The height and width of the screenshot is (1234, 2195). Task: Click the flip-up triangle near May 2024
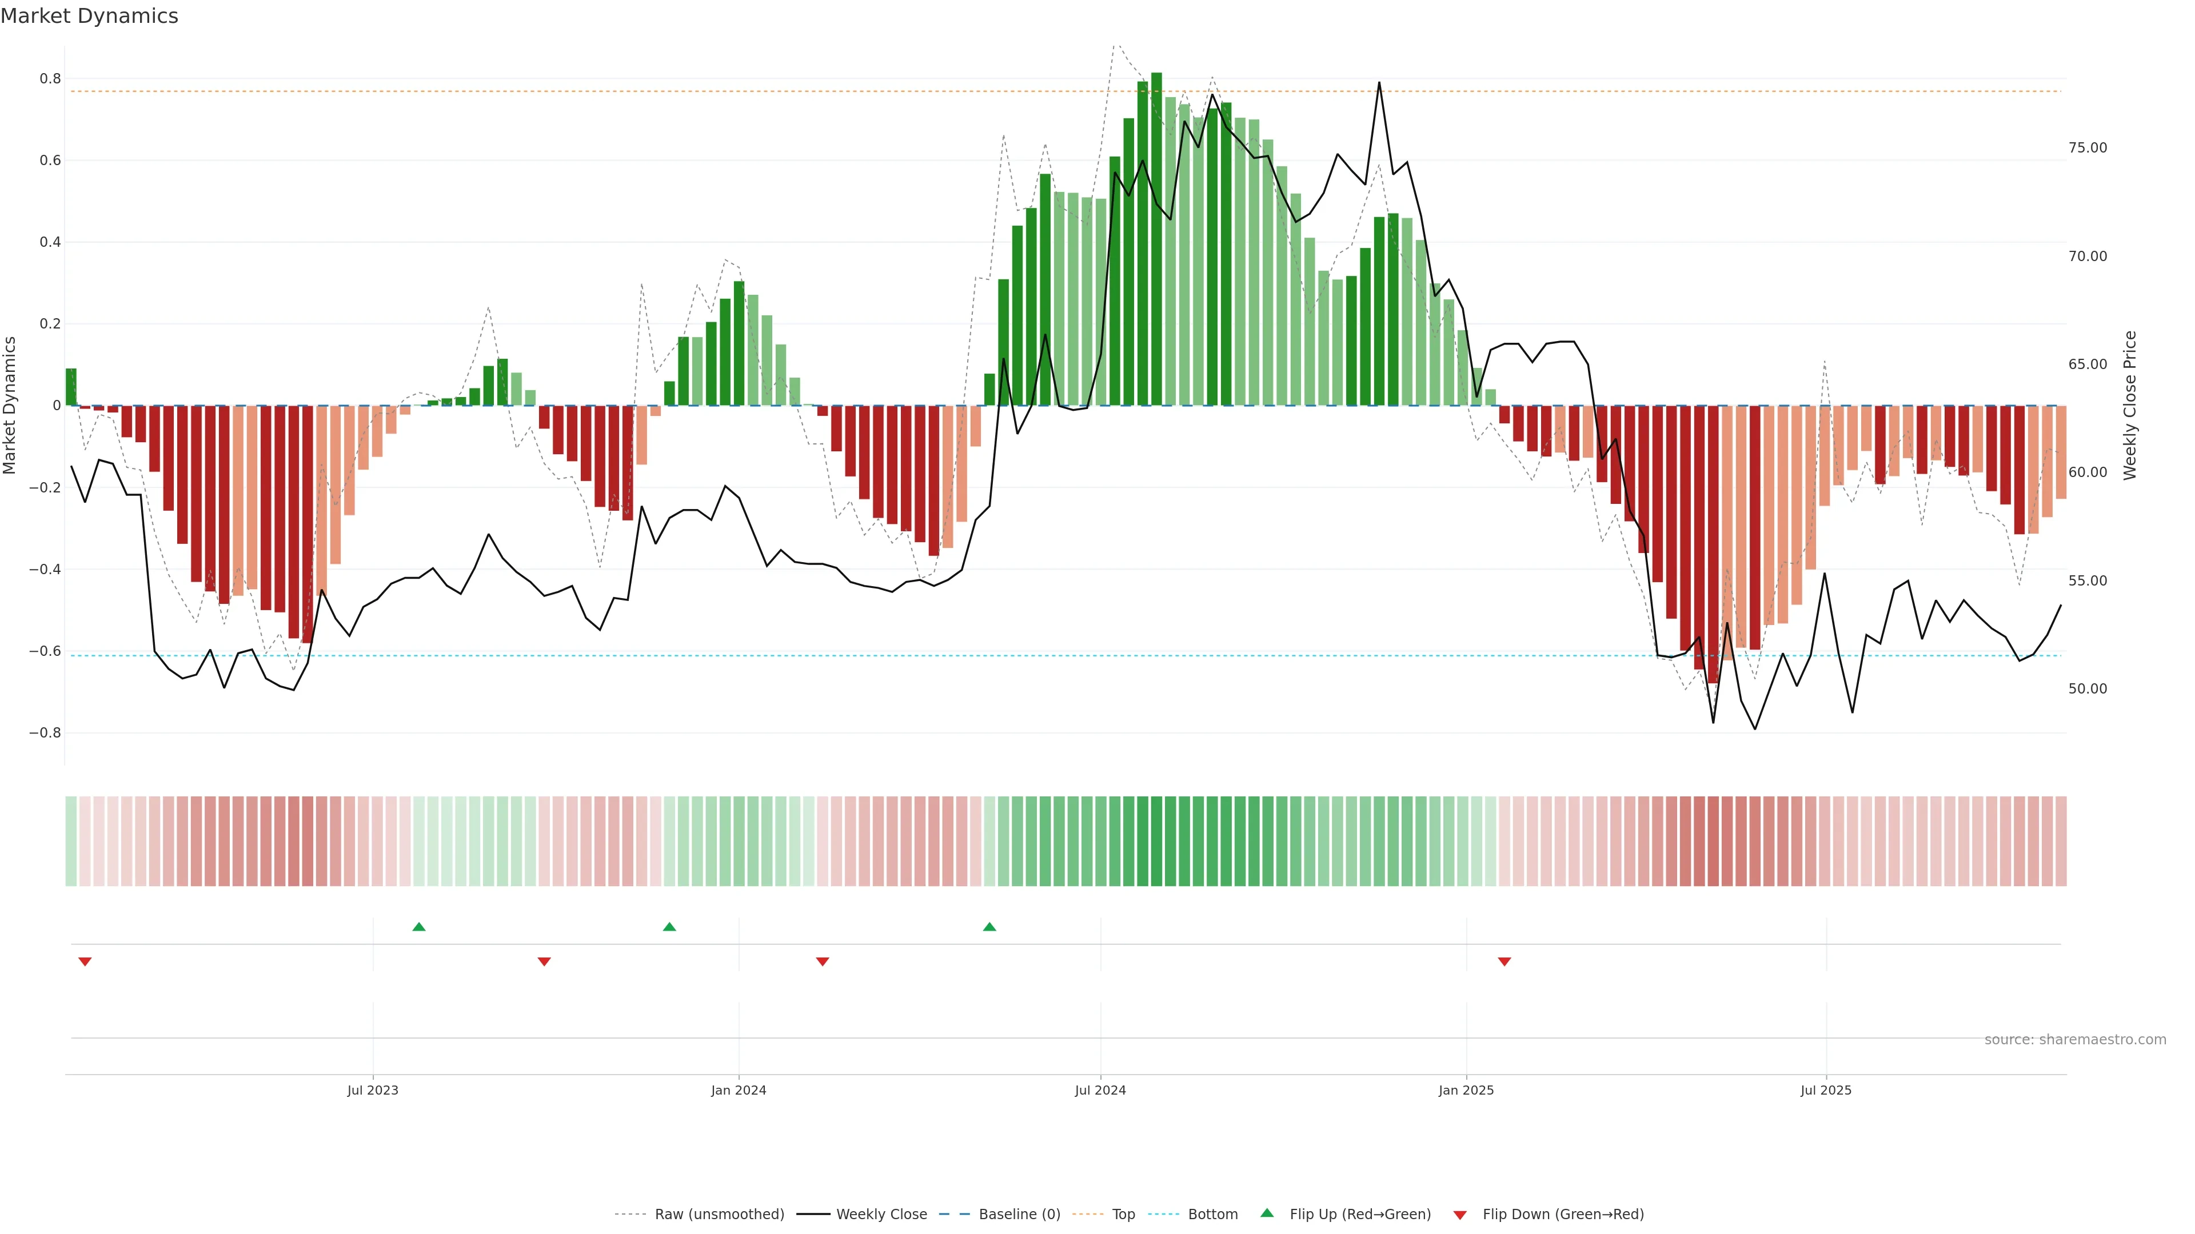989,927
